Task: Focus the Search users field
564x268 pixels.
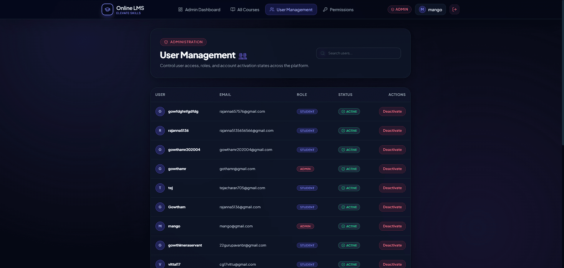Action: coord(359,53)
